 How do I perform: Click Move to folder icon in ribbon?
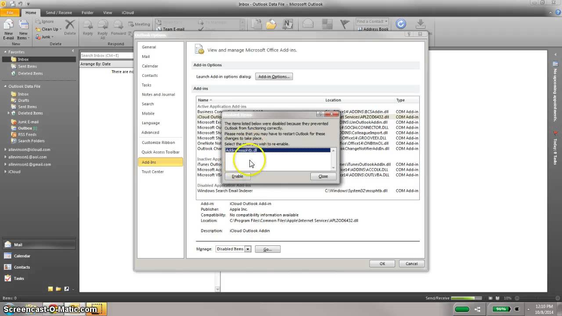coord(256,24)
